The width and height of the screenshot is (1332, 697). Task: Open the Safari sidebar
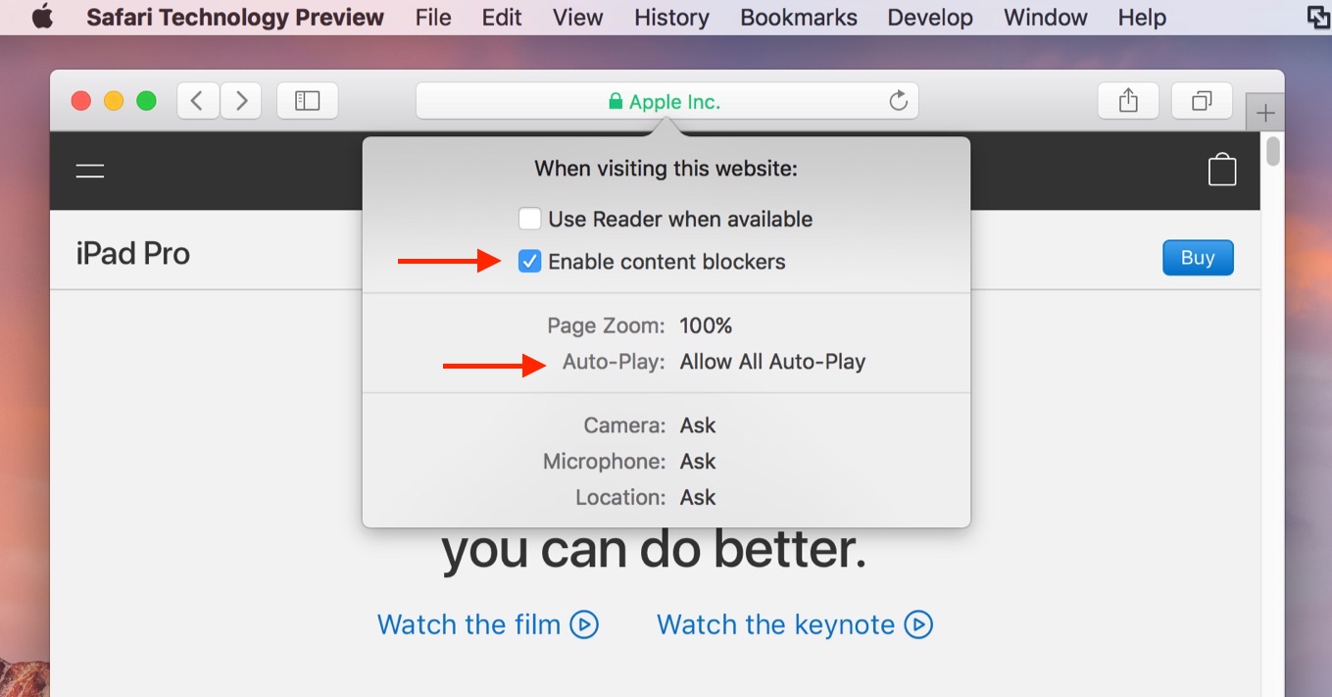point(307,100)
